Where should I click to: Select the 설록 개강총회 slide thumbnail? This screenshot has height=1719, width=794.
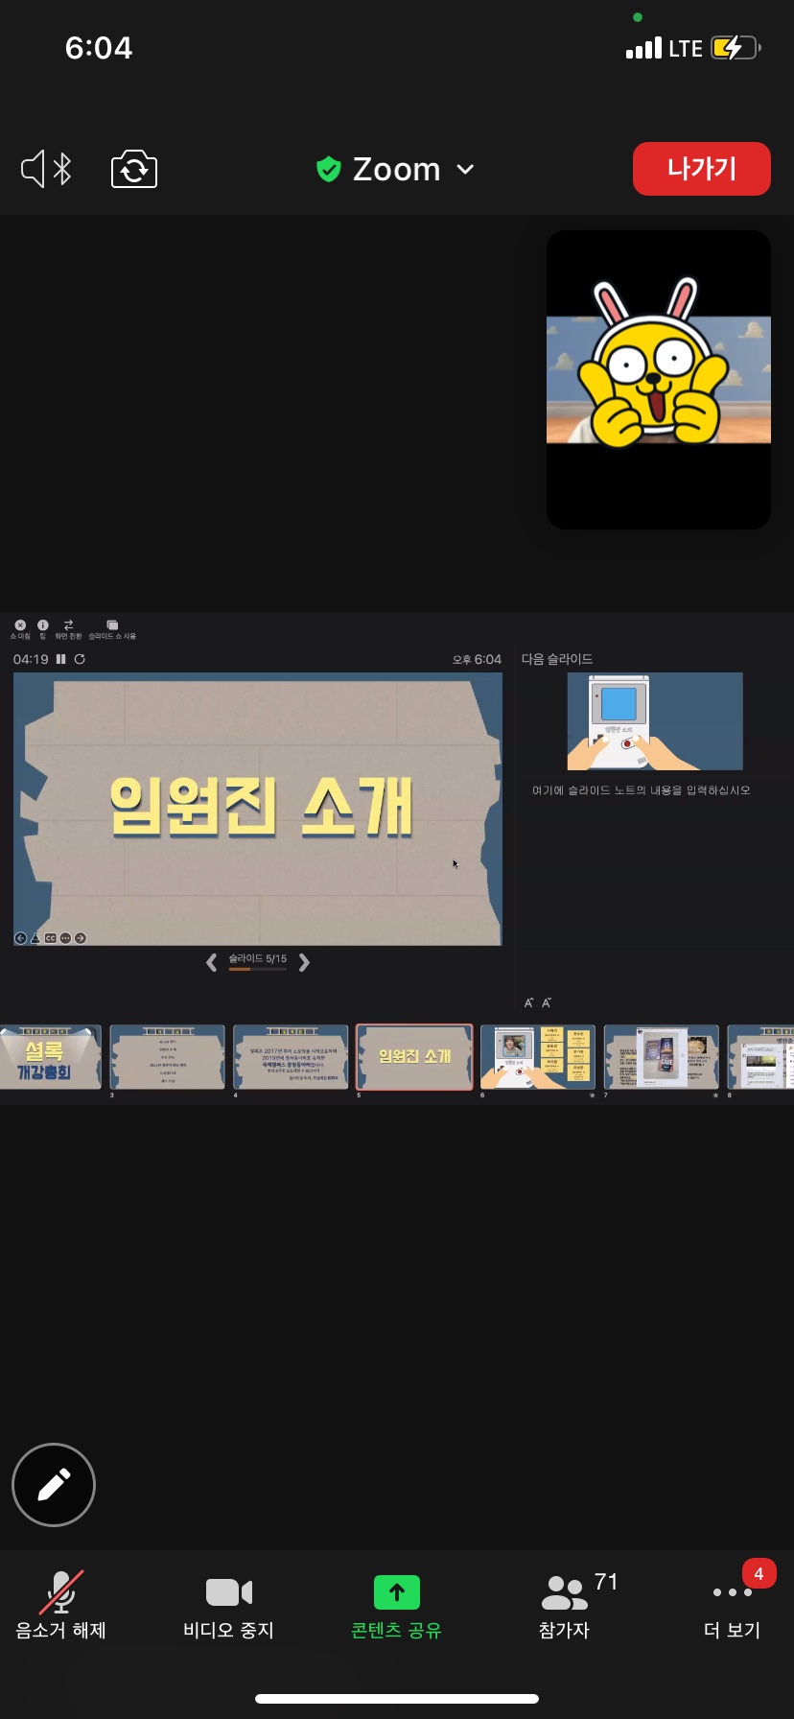click(50, 1057)
